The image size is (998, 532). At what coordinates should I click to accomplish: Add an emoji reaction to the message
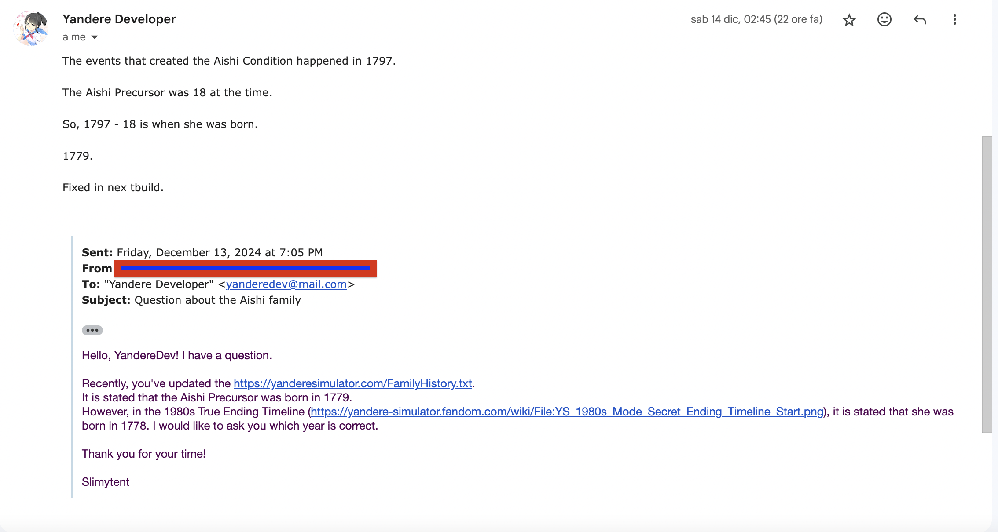pos(884,19)
